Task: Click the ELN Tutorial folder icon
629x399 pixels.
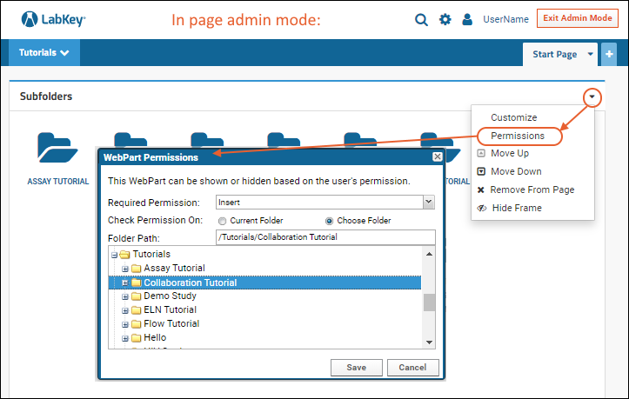Action: (x=137, y=310)
